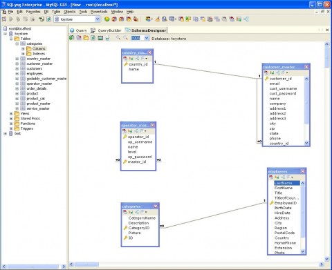
Task: Select the godaddy_customer_master table in tree
Action: tap(46, 79)
